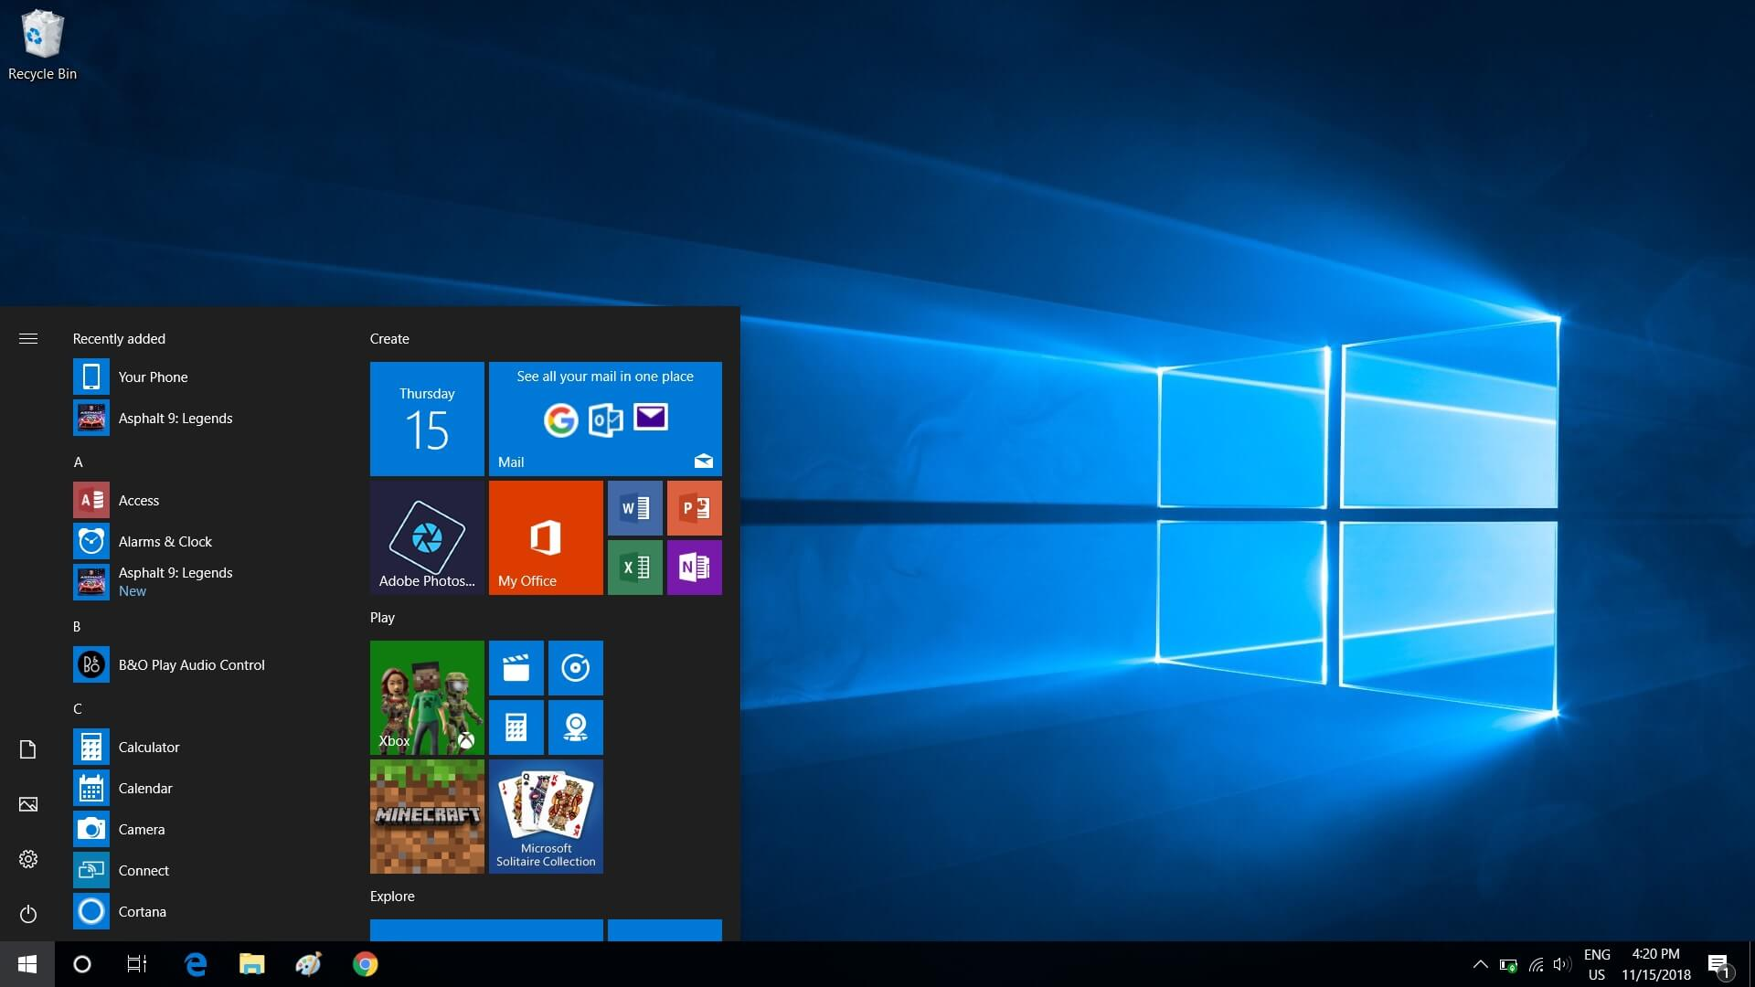Open the Mail tile showing mail providers
The image size is (1755, 987).
click(x=605, y=419)
